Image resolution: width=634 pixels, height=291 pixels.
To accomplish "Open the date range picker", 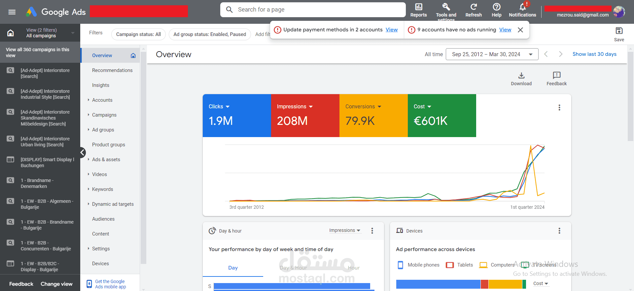I will tap(492, 54).
